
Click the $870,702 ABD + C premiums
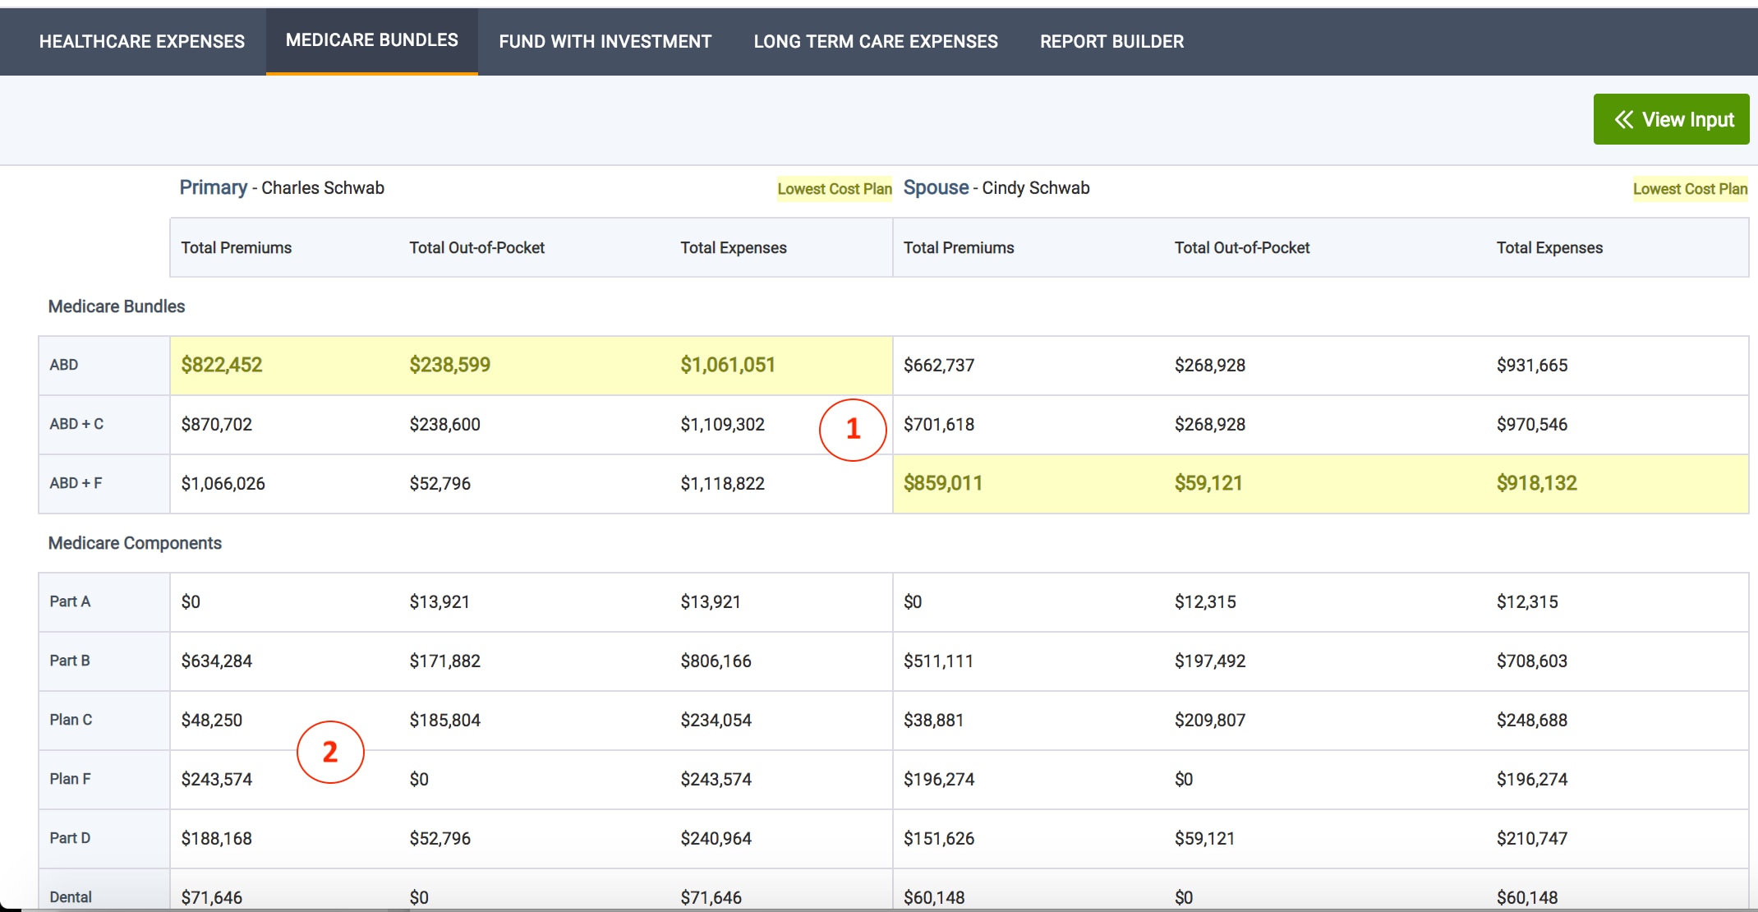217,424
